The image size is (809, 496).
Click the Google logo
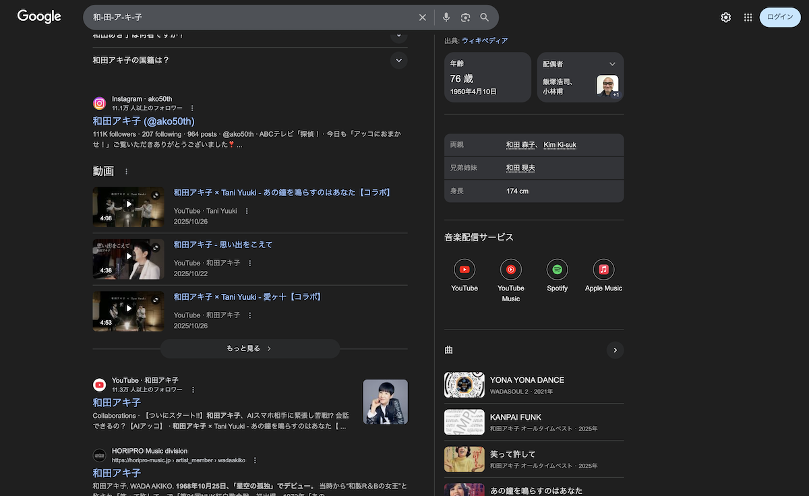coord(39,17)
